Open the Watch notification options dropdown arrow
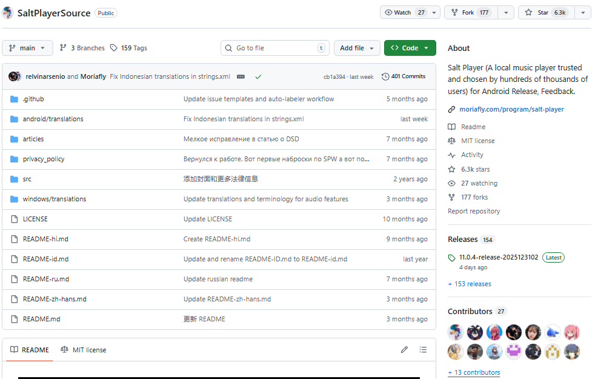The width and height of the screenshot is (598, 379). (434, 13)
